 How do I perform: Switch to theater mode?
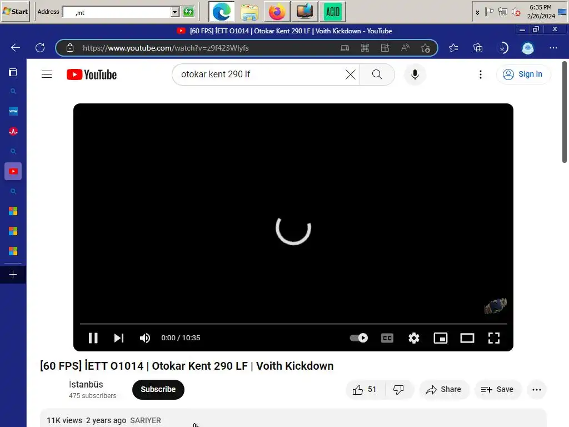point(467,338)
